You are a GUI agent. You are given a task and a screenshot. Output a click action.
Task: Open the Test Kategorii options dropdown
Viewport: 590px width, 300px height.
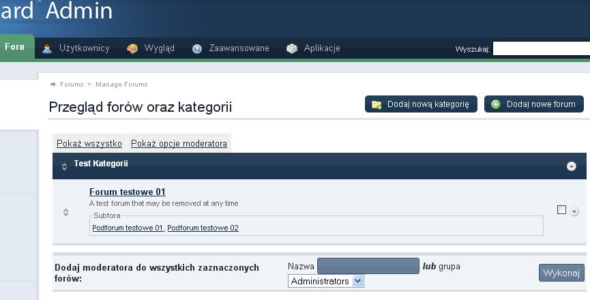pyautogui.click(x=571, y=166)
